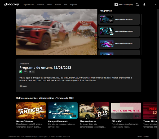This screenshot has height=139, width=159.
Task: Click the AutoEsporte program link
Action: click(24, 64)
